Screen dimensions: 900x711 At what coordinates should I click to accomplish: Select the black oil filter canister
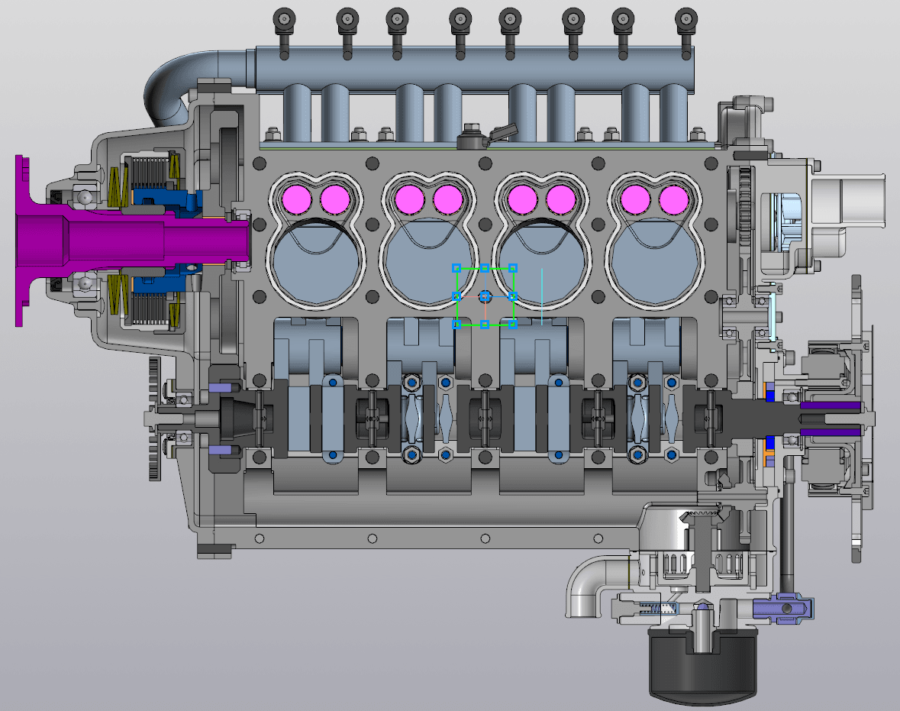tap(703, 666)
